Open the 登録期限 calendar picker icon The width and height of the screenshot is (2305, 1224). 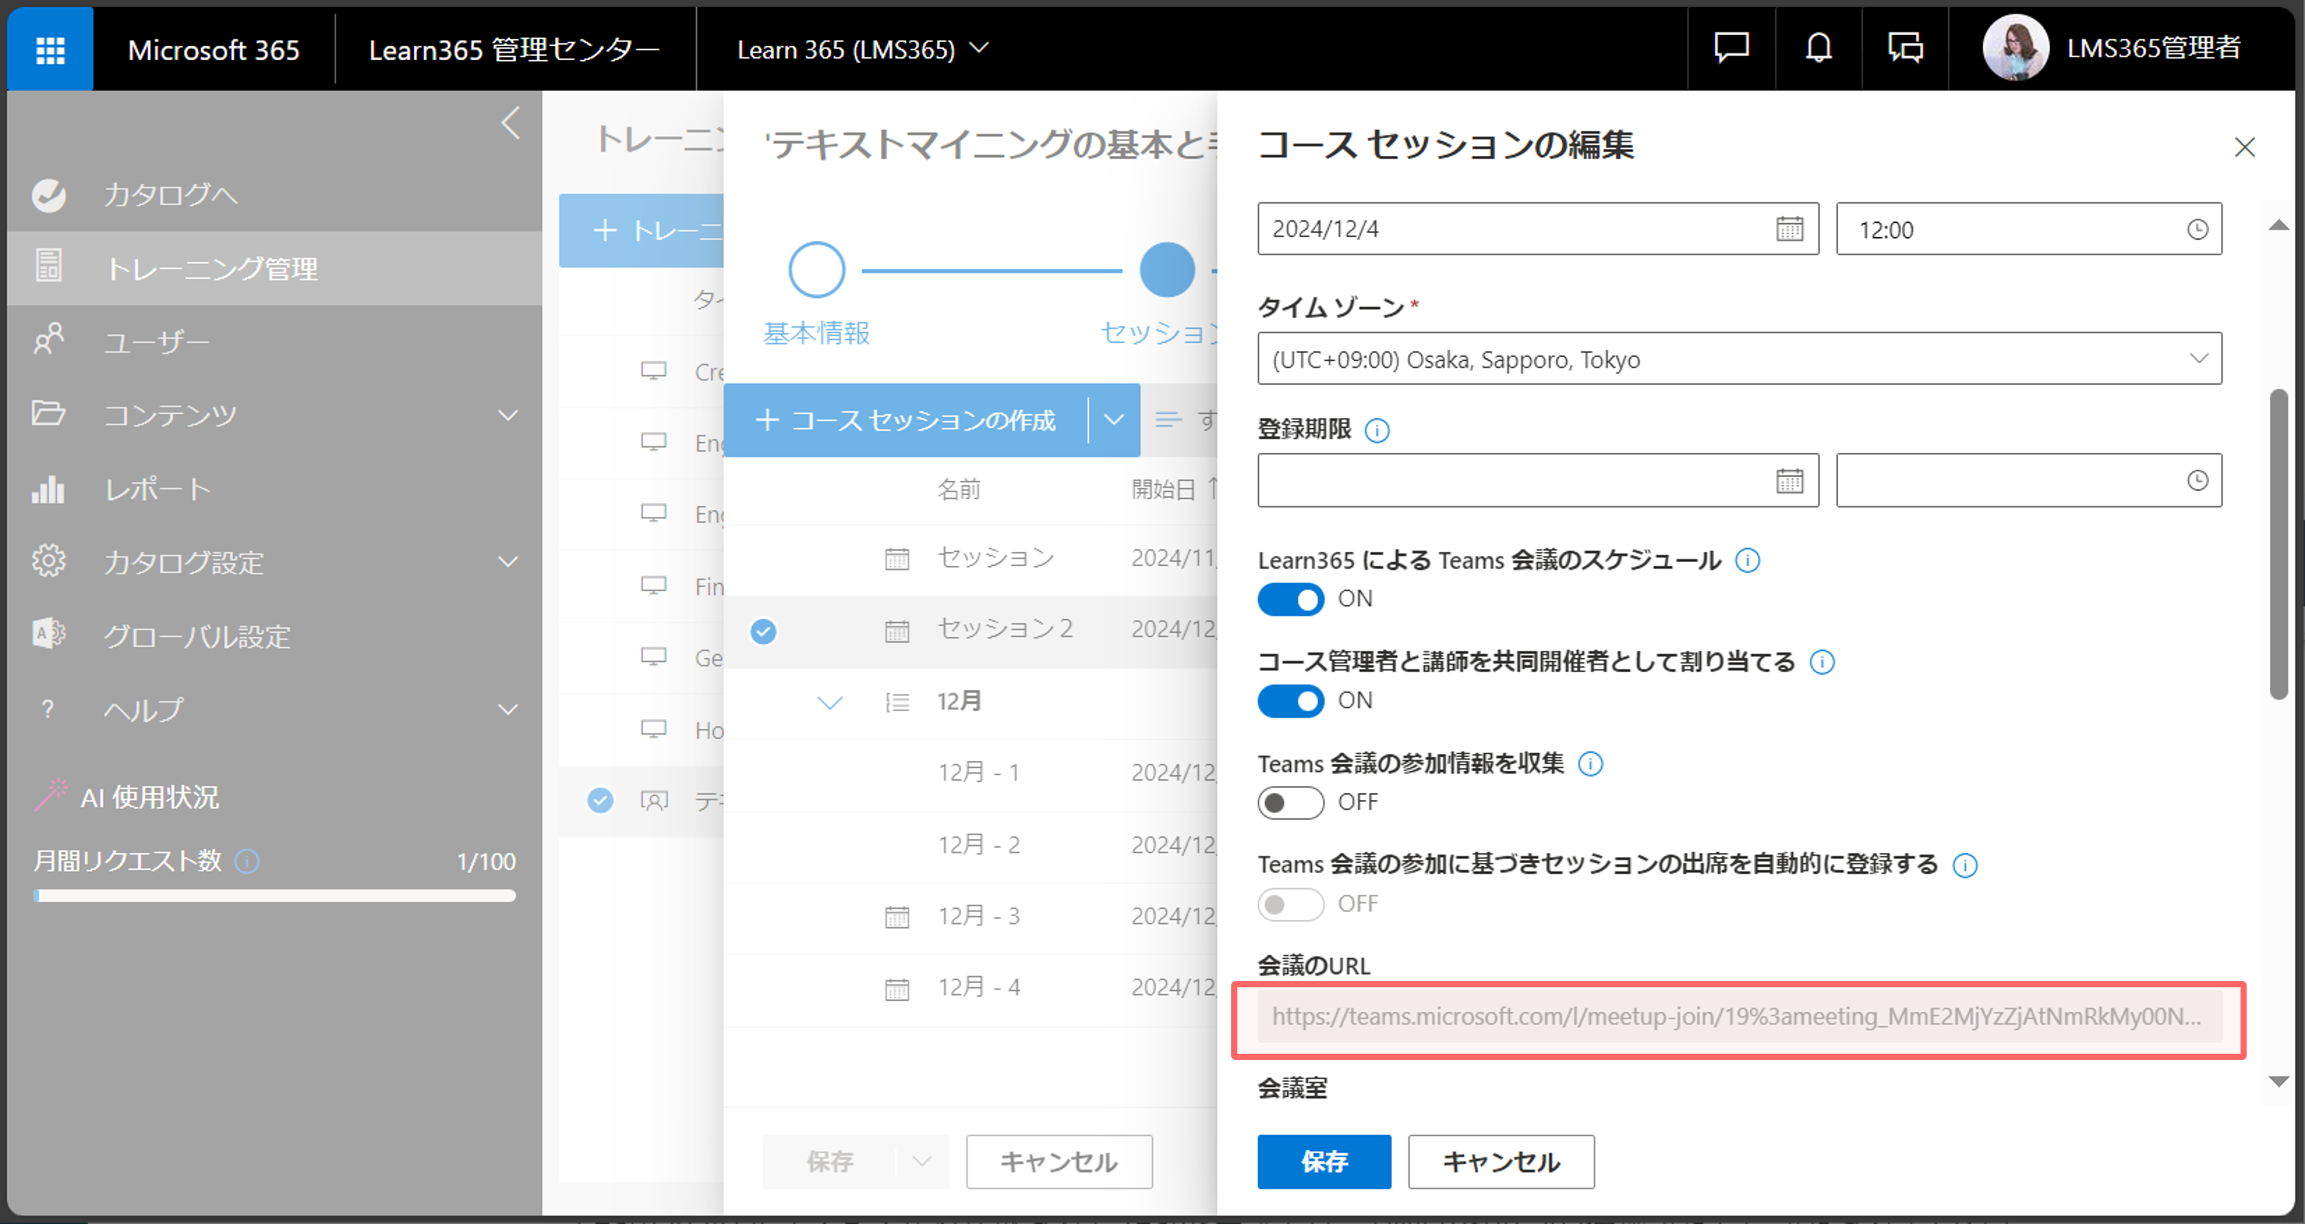(1790, 481)
